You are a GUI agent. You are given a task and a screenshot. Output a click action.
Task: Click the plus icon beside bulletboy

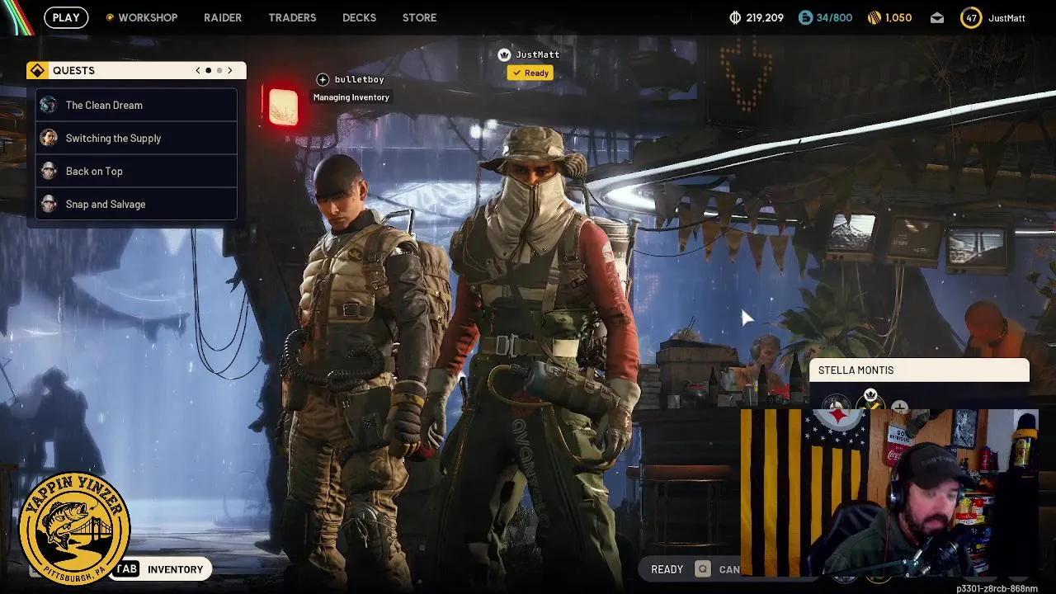coord(323,79)
